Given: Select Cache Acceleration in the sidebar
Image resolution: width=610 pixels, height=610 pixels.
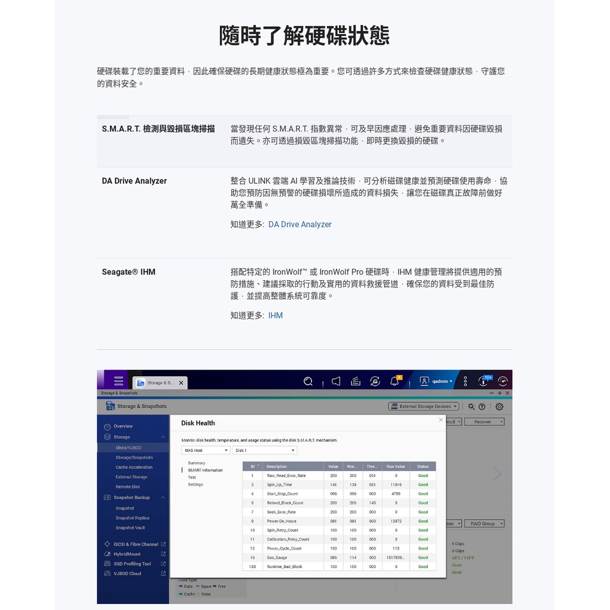Looking at the screenshot, I should (134, 467).
